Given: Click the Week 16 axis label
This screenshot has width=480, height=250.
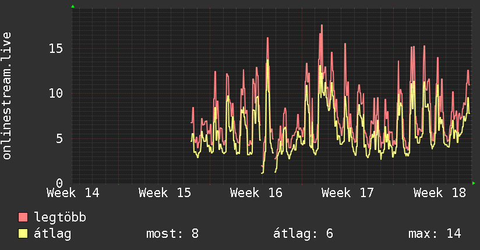Looking at the screenshot, I should pyautogui.click(x=256, y=193).
